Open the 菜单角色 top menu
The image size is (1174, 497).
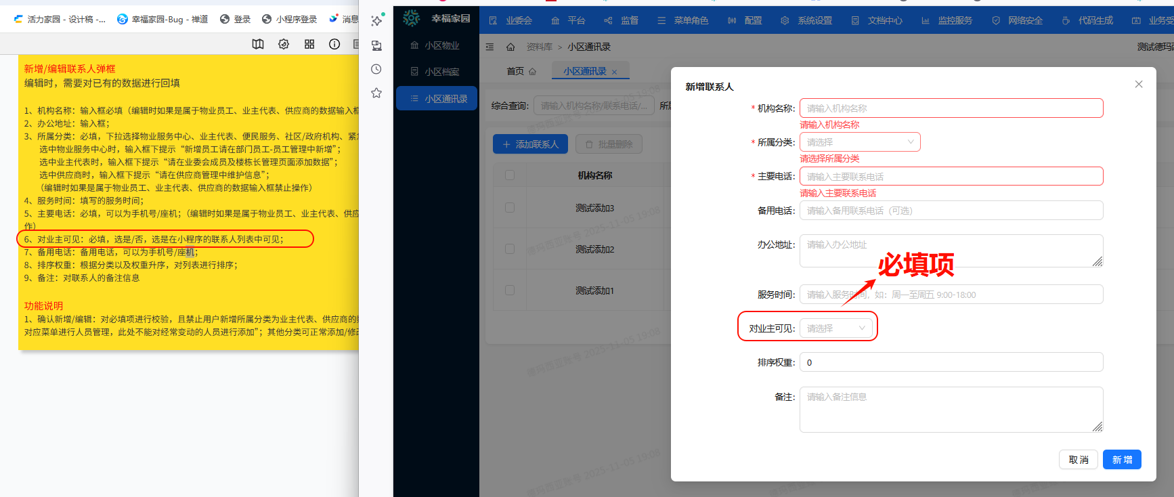[682, 20]
